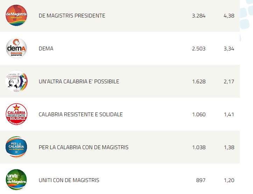
Task: Select the 1,20 percentage value
Action: (x=229, y=180)
